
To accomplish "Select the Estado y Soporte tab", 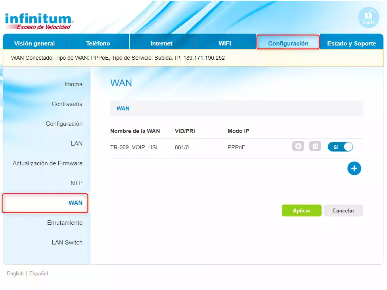I will 351,44.
